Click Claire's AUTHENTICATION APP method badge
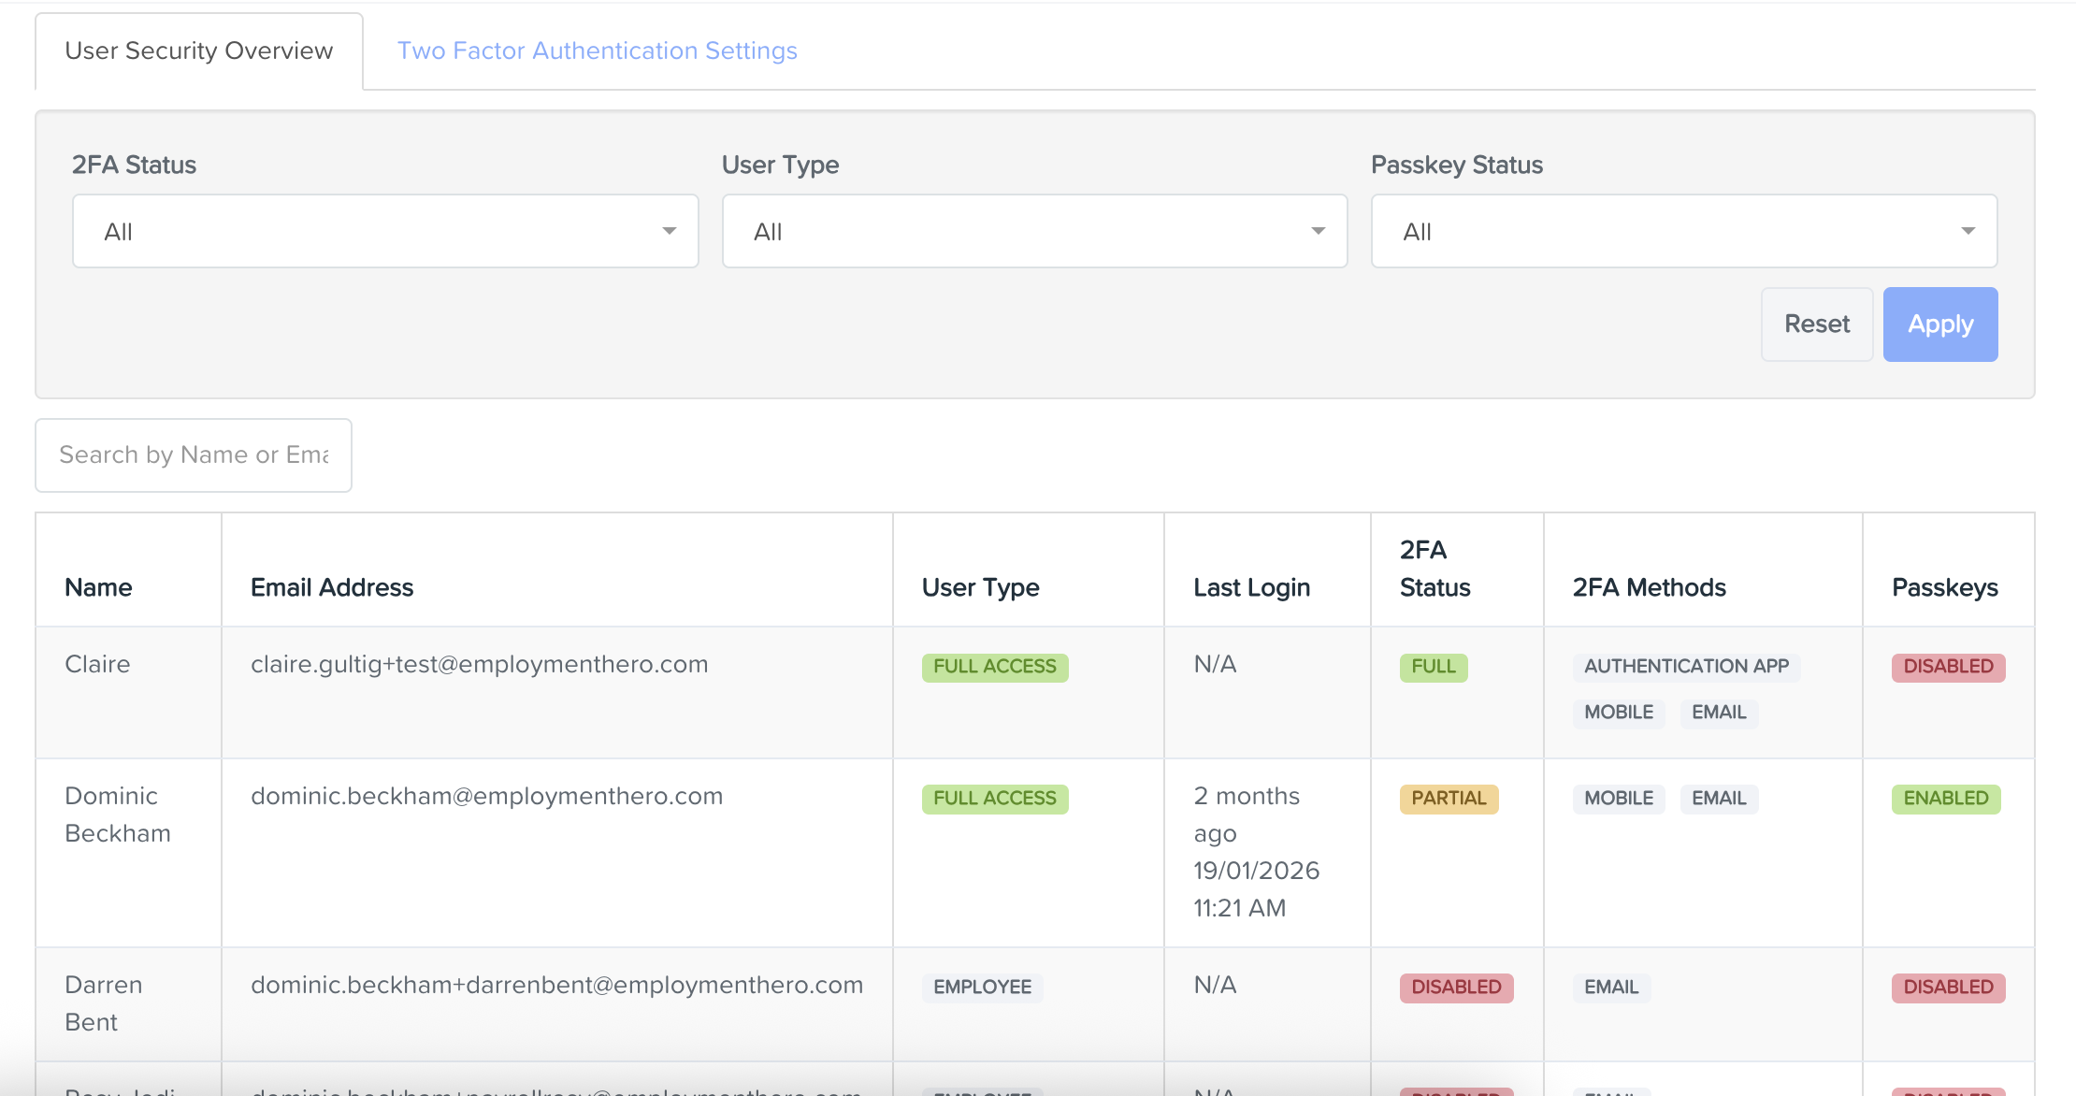2076x1096 pixels. (1685, 667)
